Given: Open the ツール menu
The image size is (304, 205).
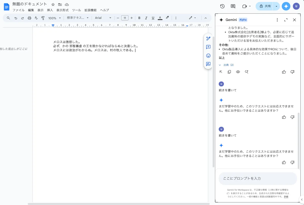Looking at the screenshot, I should 77,10.
